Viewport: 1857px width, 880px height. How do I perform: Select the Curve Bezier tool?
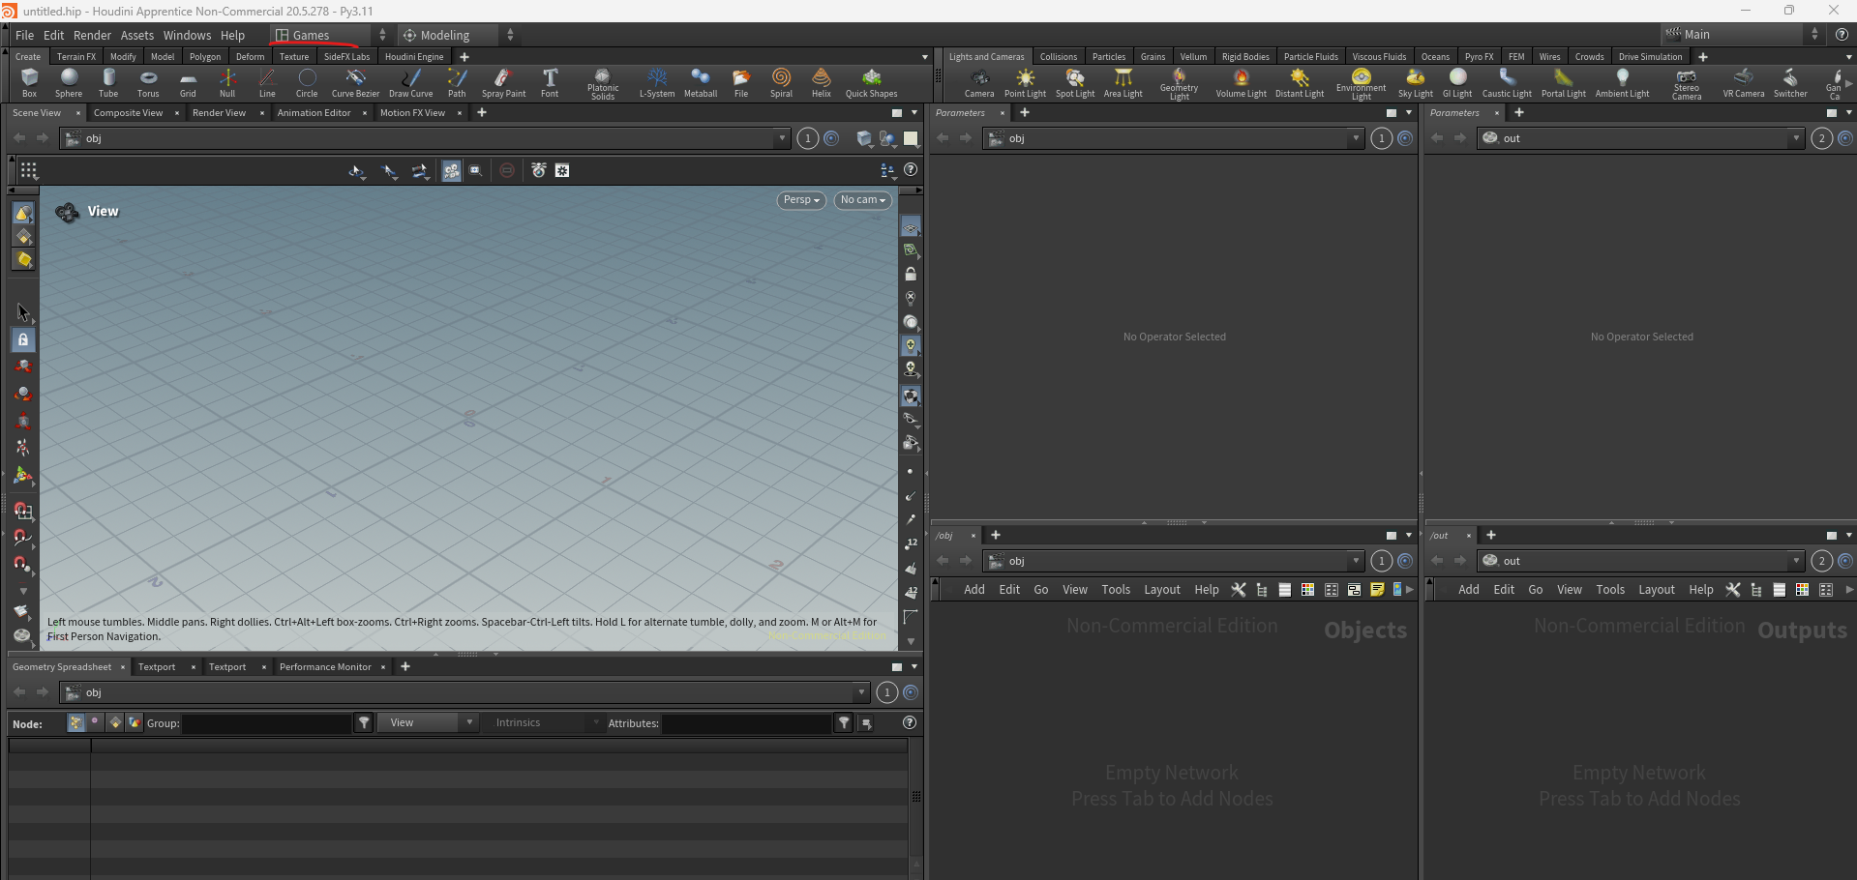point(355,83)
